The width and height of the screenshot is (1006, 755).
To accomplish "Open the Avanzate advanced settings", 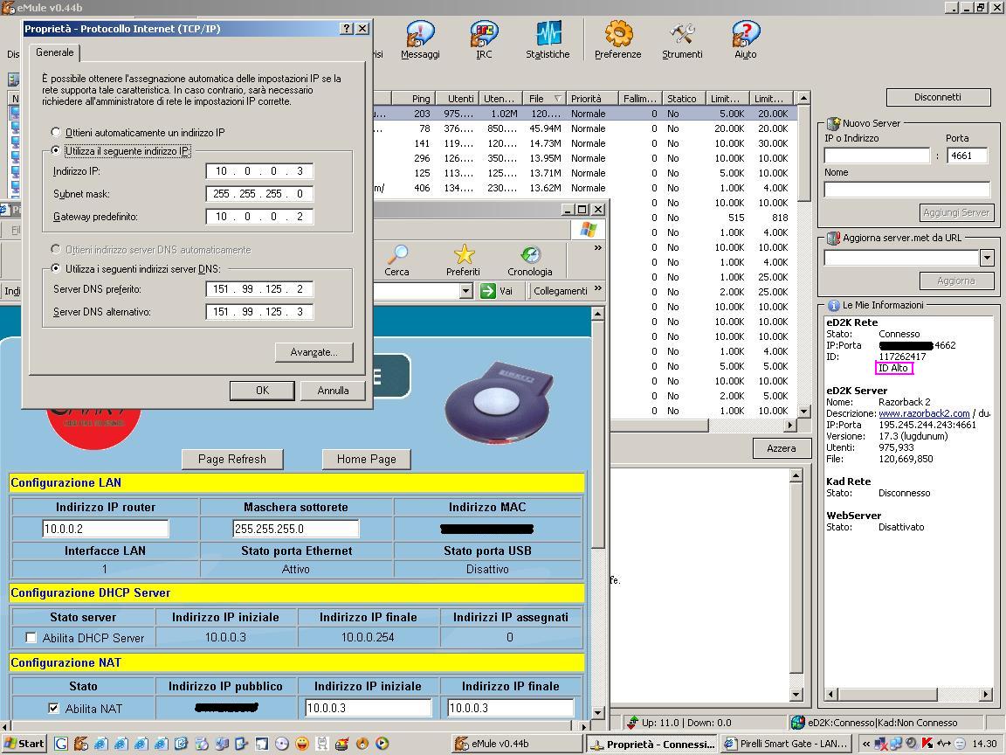I will [x=314, y=352].
